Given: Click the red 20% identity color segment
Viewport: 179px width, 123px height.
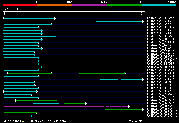Looking at the screenshot, I should coord(20,5).
